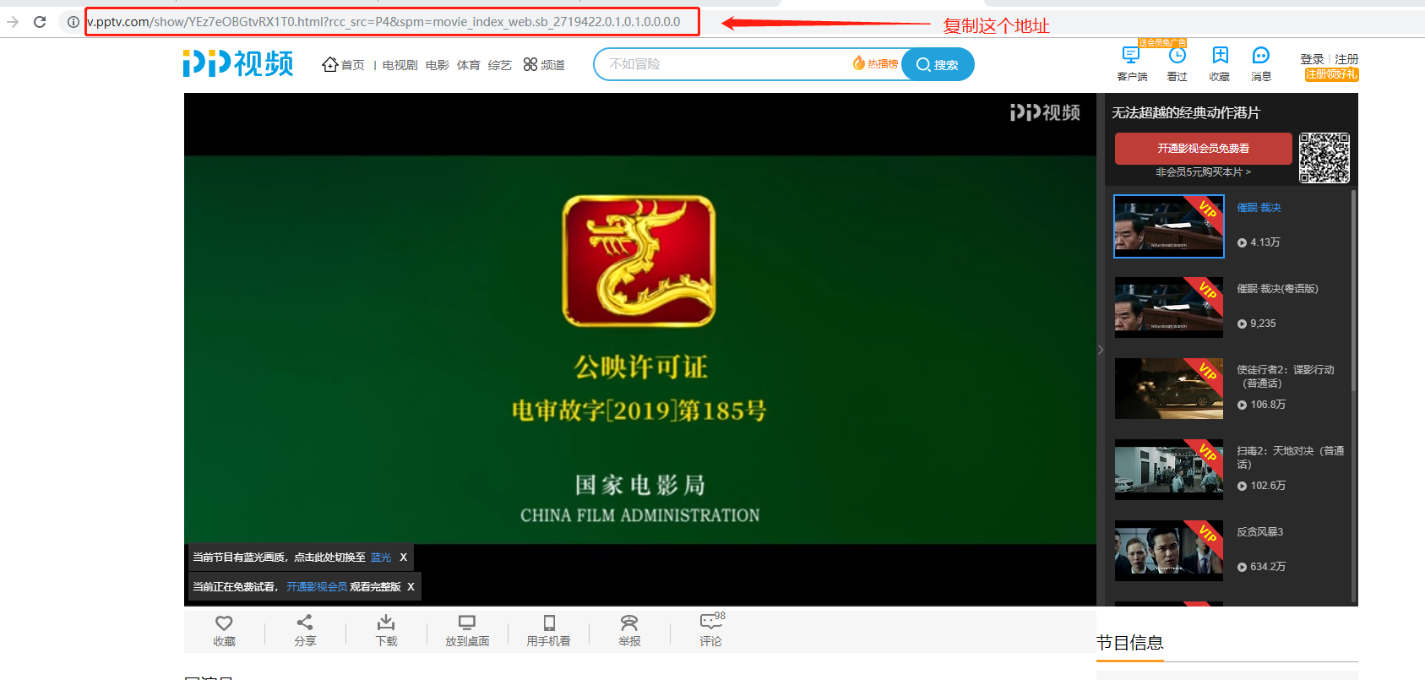Open the 首页 home icon link
This screenshot has height=680, width=1425.
click(343, 64)
